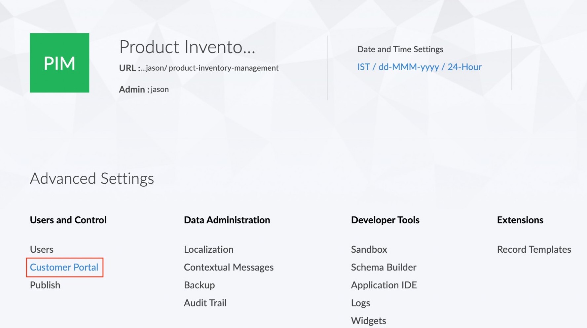The height and width of the screenshot is (328, 587).
Task: Open Schema Builder
Action: pos(384,267)
